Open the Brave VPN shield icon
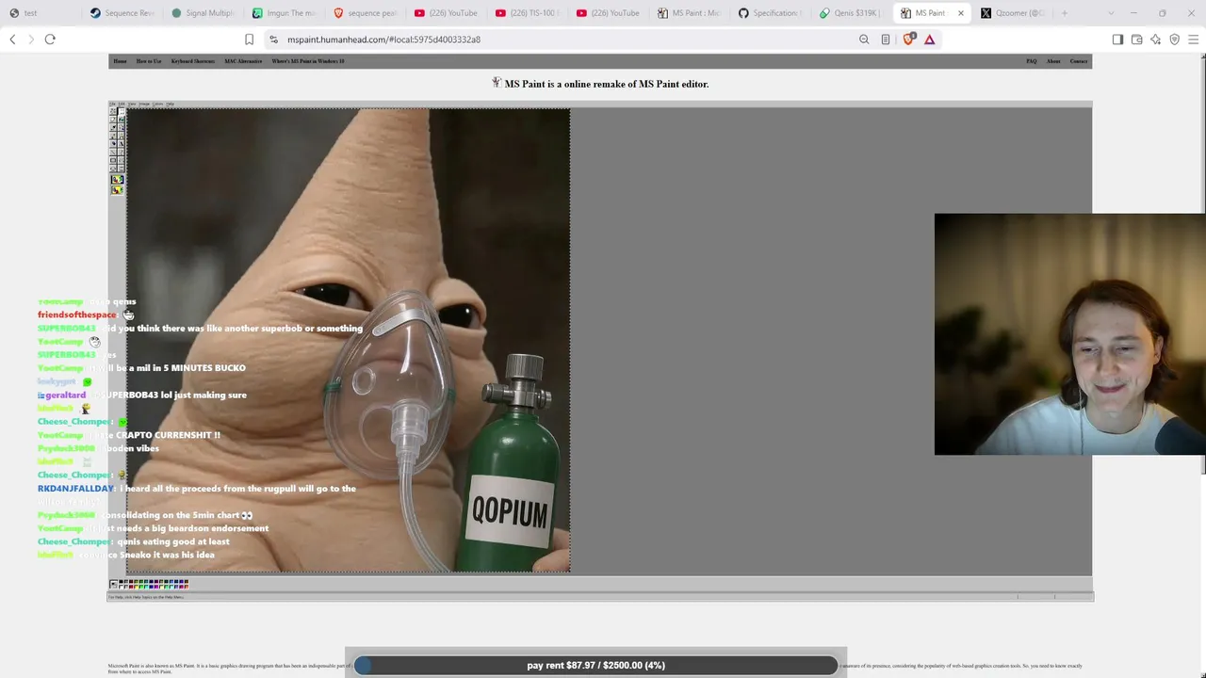Viewport: 1206px width, 678px height. click(1174, 40)
